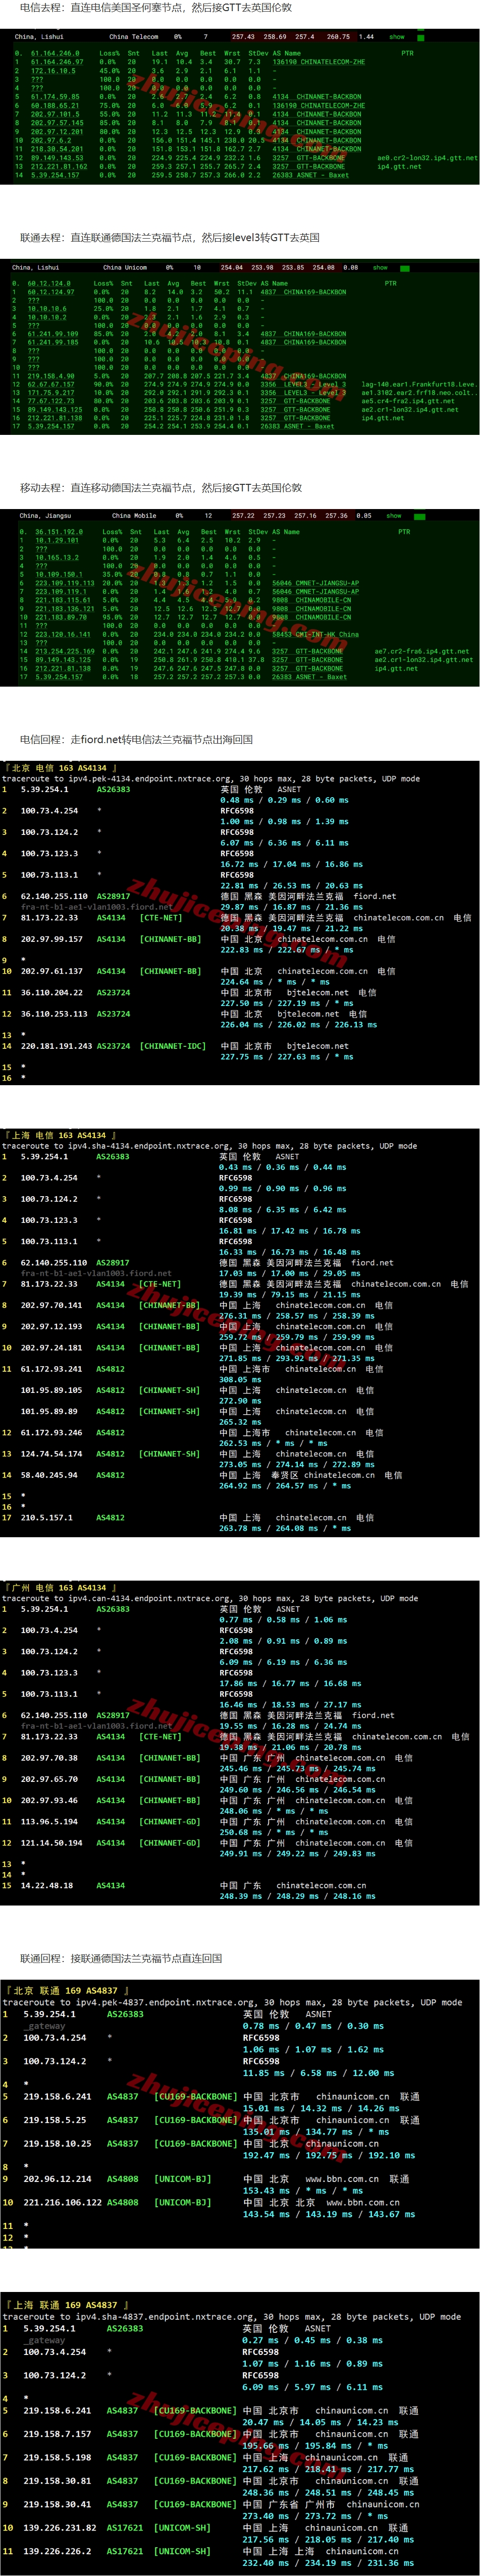Click IP address 113.96.5.194
The width and height of the screenshot is (480, 2576).
[50, 1822]
